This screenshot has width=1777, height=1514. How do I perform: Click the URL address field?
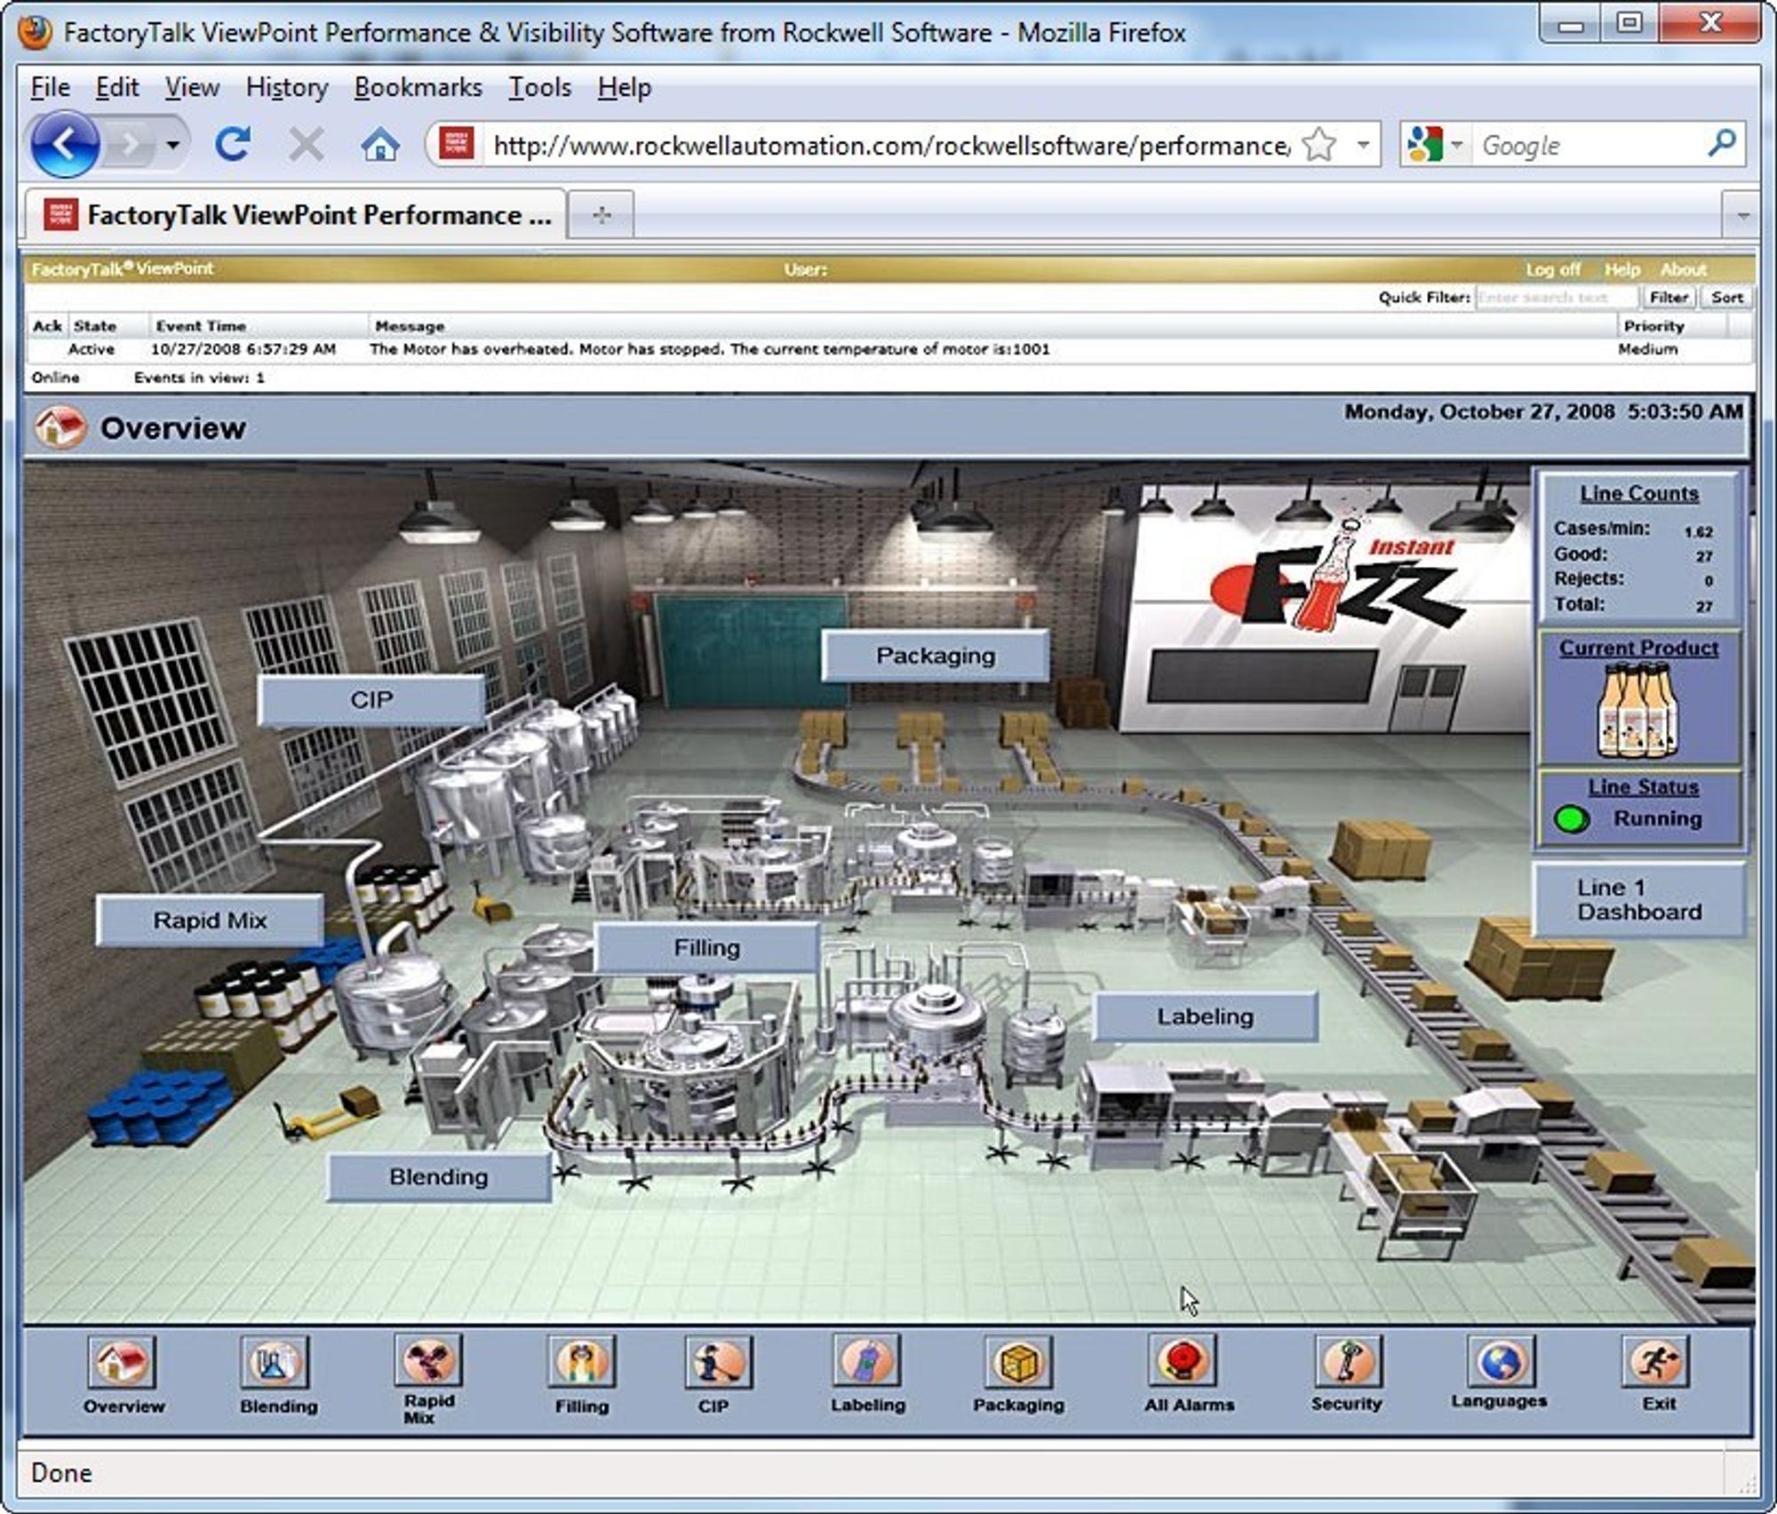890,145
